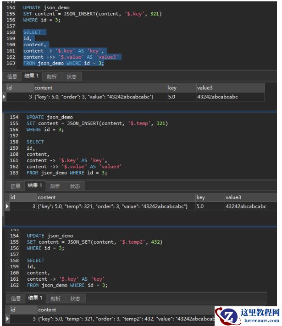
Task: Click the row arrow beside the "temp2": 432 row
Action: click(7, 319)
